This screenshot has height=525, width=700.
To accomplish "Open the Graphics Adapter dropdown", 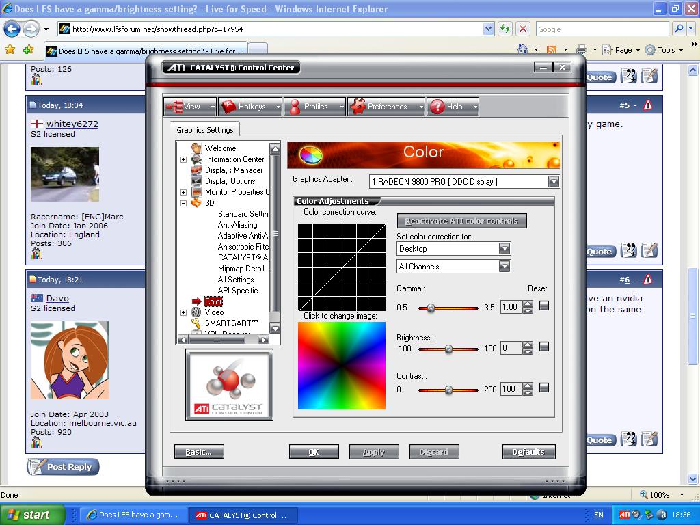I will click(x=554, y=182).
